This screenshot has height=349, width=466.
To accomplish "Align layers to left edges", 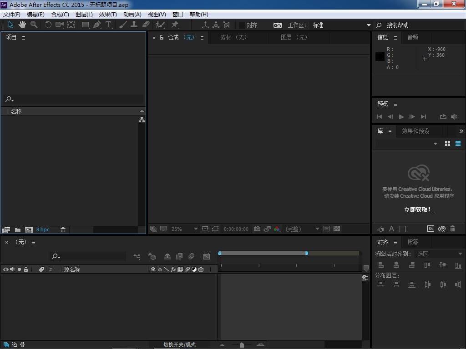I will (x=380, y=265).
